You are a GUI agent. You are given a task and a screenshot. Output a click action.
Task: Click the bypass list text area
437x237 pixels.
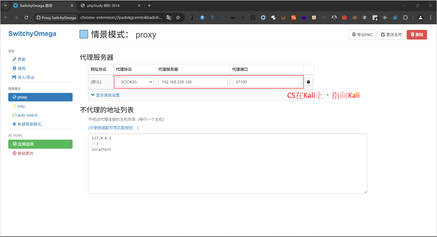tap(228, 163)
